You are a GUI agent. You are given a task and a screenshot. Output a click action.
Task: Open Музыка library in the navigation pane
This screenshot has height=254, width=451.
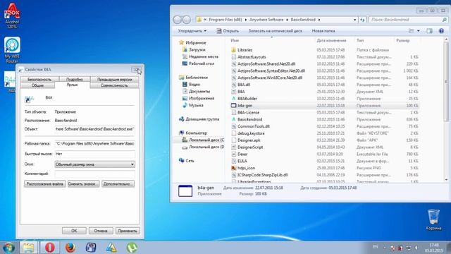coord(196,105)
